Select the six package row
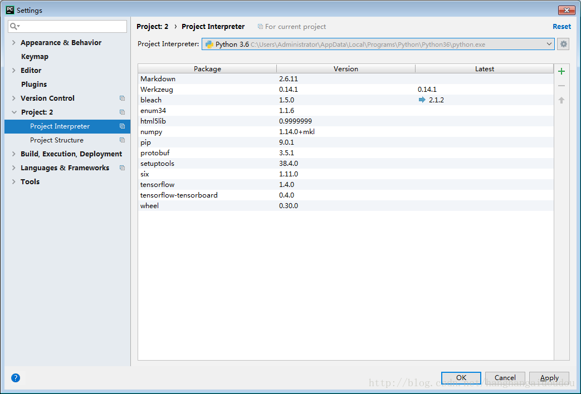The width and height of the screenshot is (581, 394). [346, 174]
